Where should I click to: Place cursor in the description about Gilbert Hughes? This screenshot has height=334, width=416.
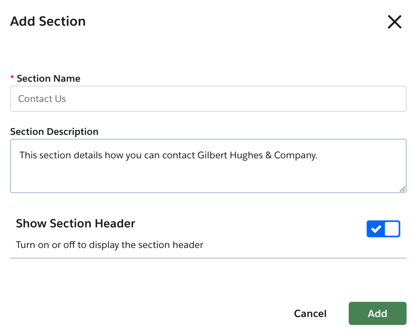(x=168, y=155)
